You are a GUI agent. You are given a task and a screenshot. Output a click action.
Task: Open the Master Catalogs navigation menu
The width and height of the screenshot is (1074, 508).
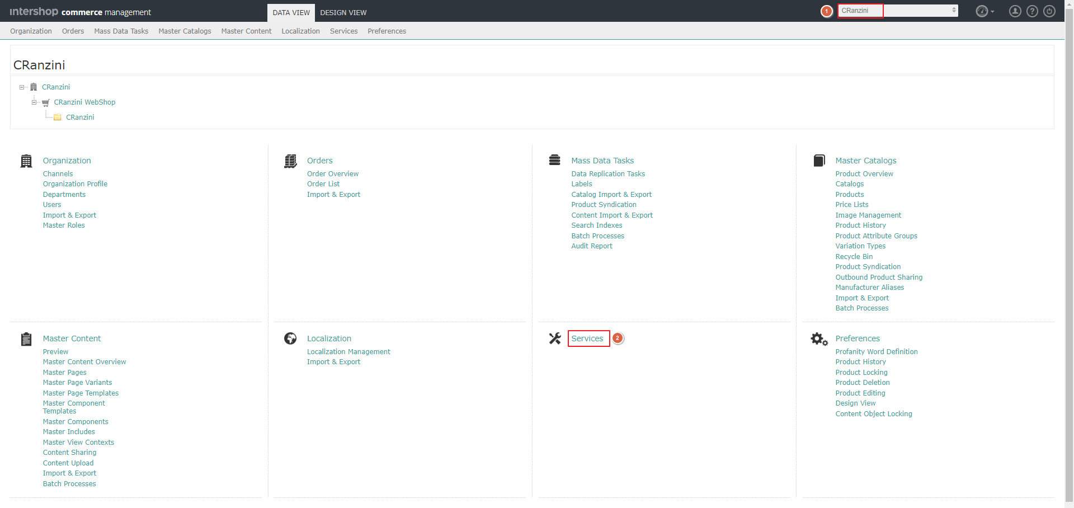click(185, 31)
